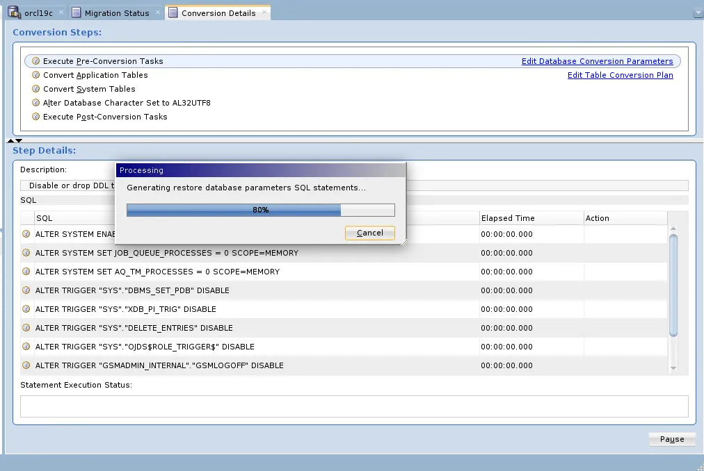Cancel the processing dialog

tap(369, 233)
